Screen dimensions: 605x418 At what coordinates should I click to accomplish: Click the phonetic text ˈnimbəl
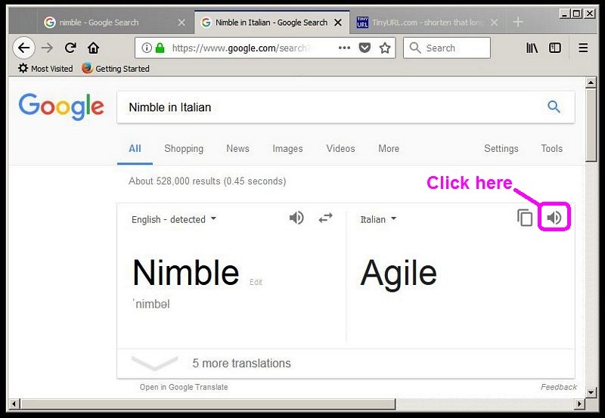[151, 304]
